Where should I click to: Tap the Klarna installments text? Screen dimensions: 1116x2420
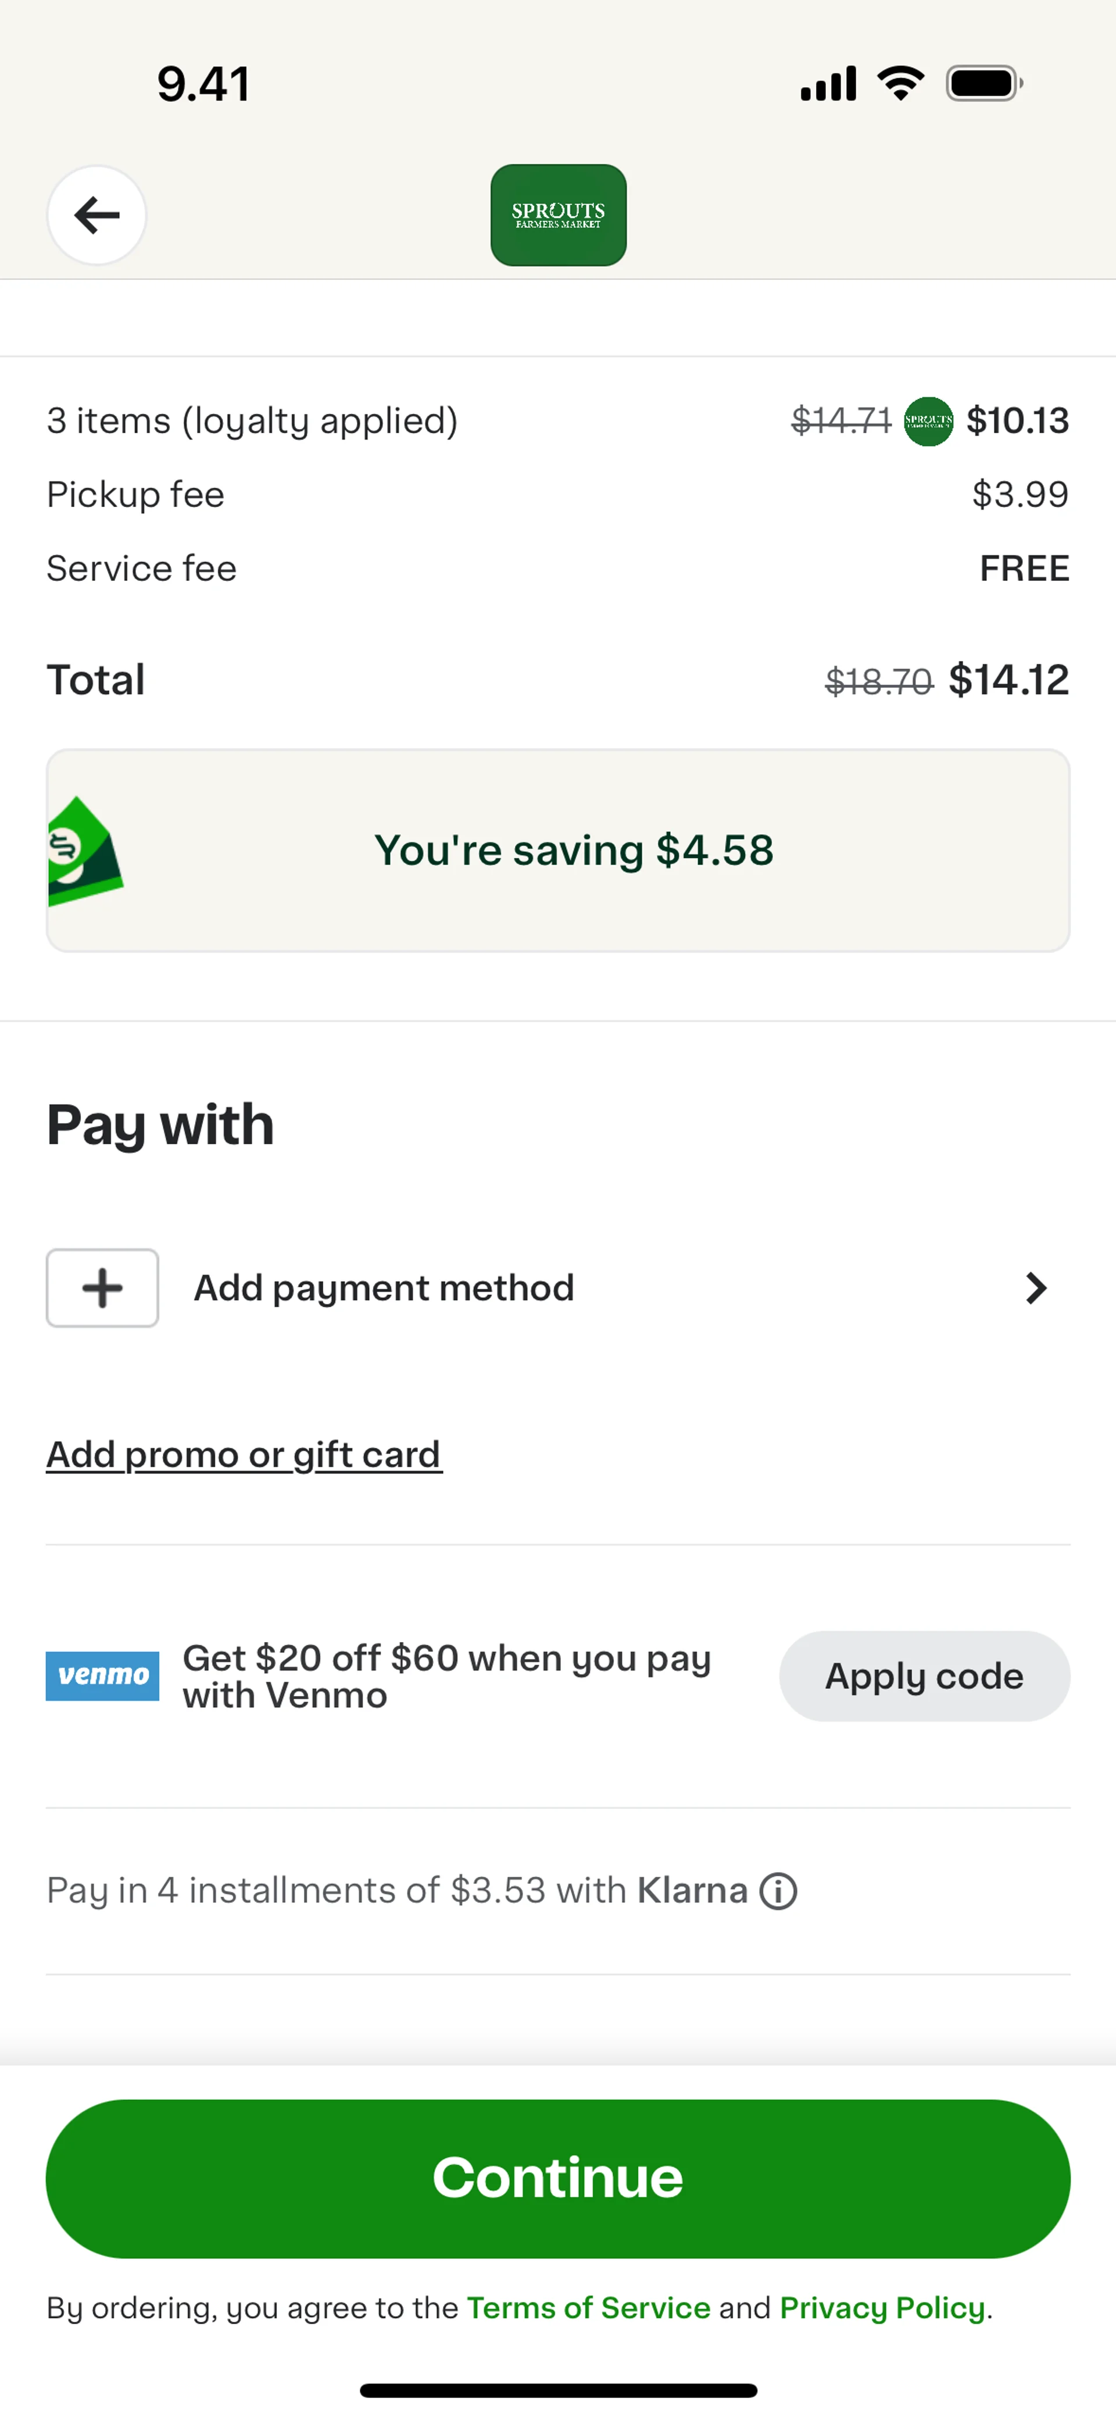pos(396,1891)
